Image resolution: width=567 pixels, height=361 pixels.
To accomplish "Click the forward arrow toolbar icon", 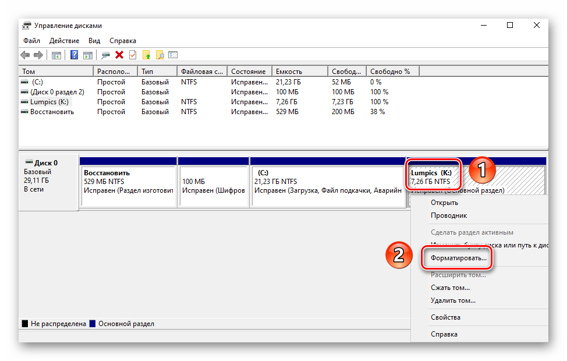I will [x=38, y=55].
